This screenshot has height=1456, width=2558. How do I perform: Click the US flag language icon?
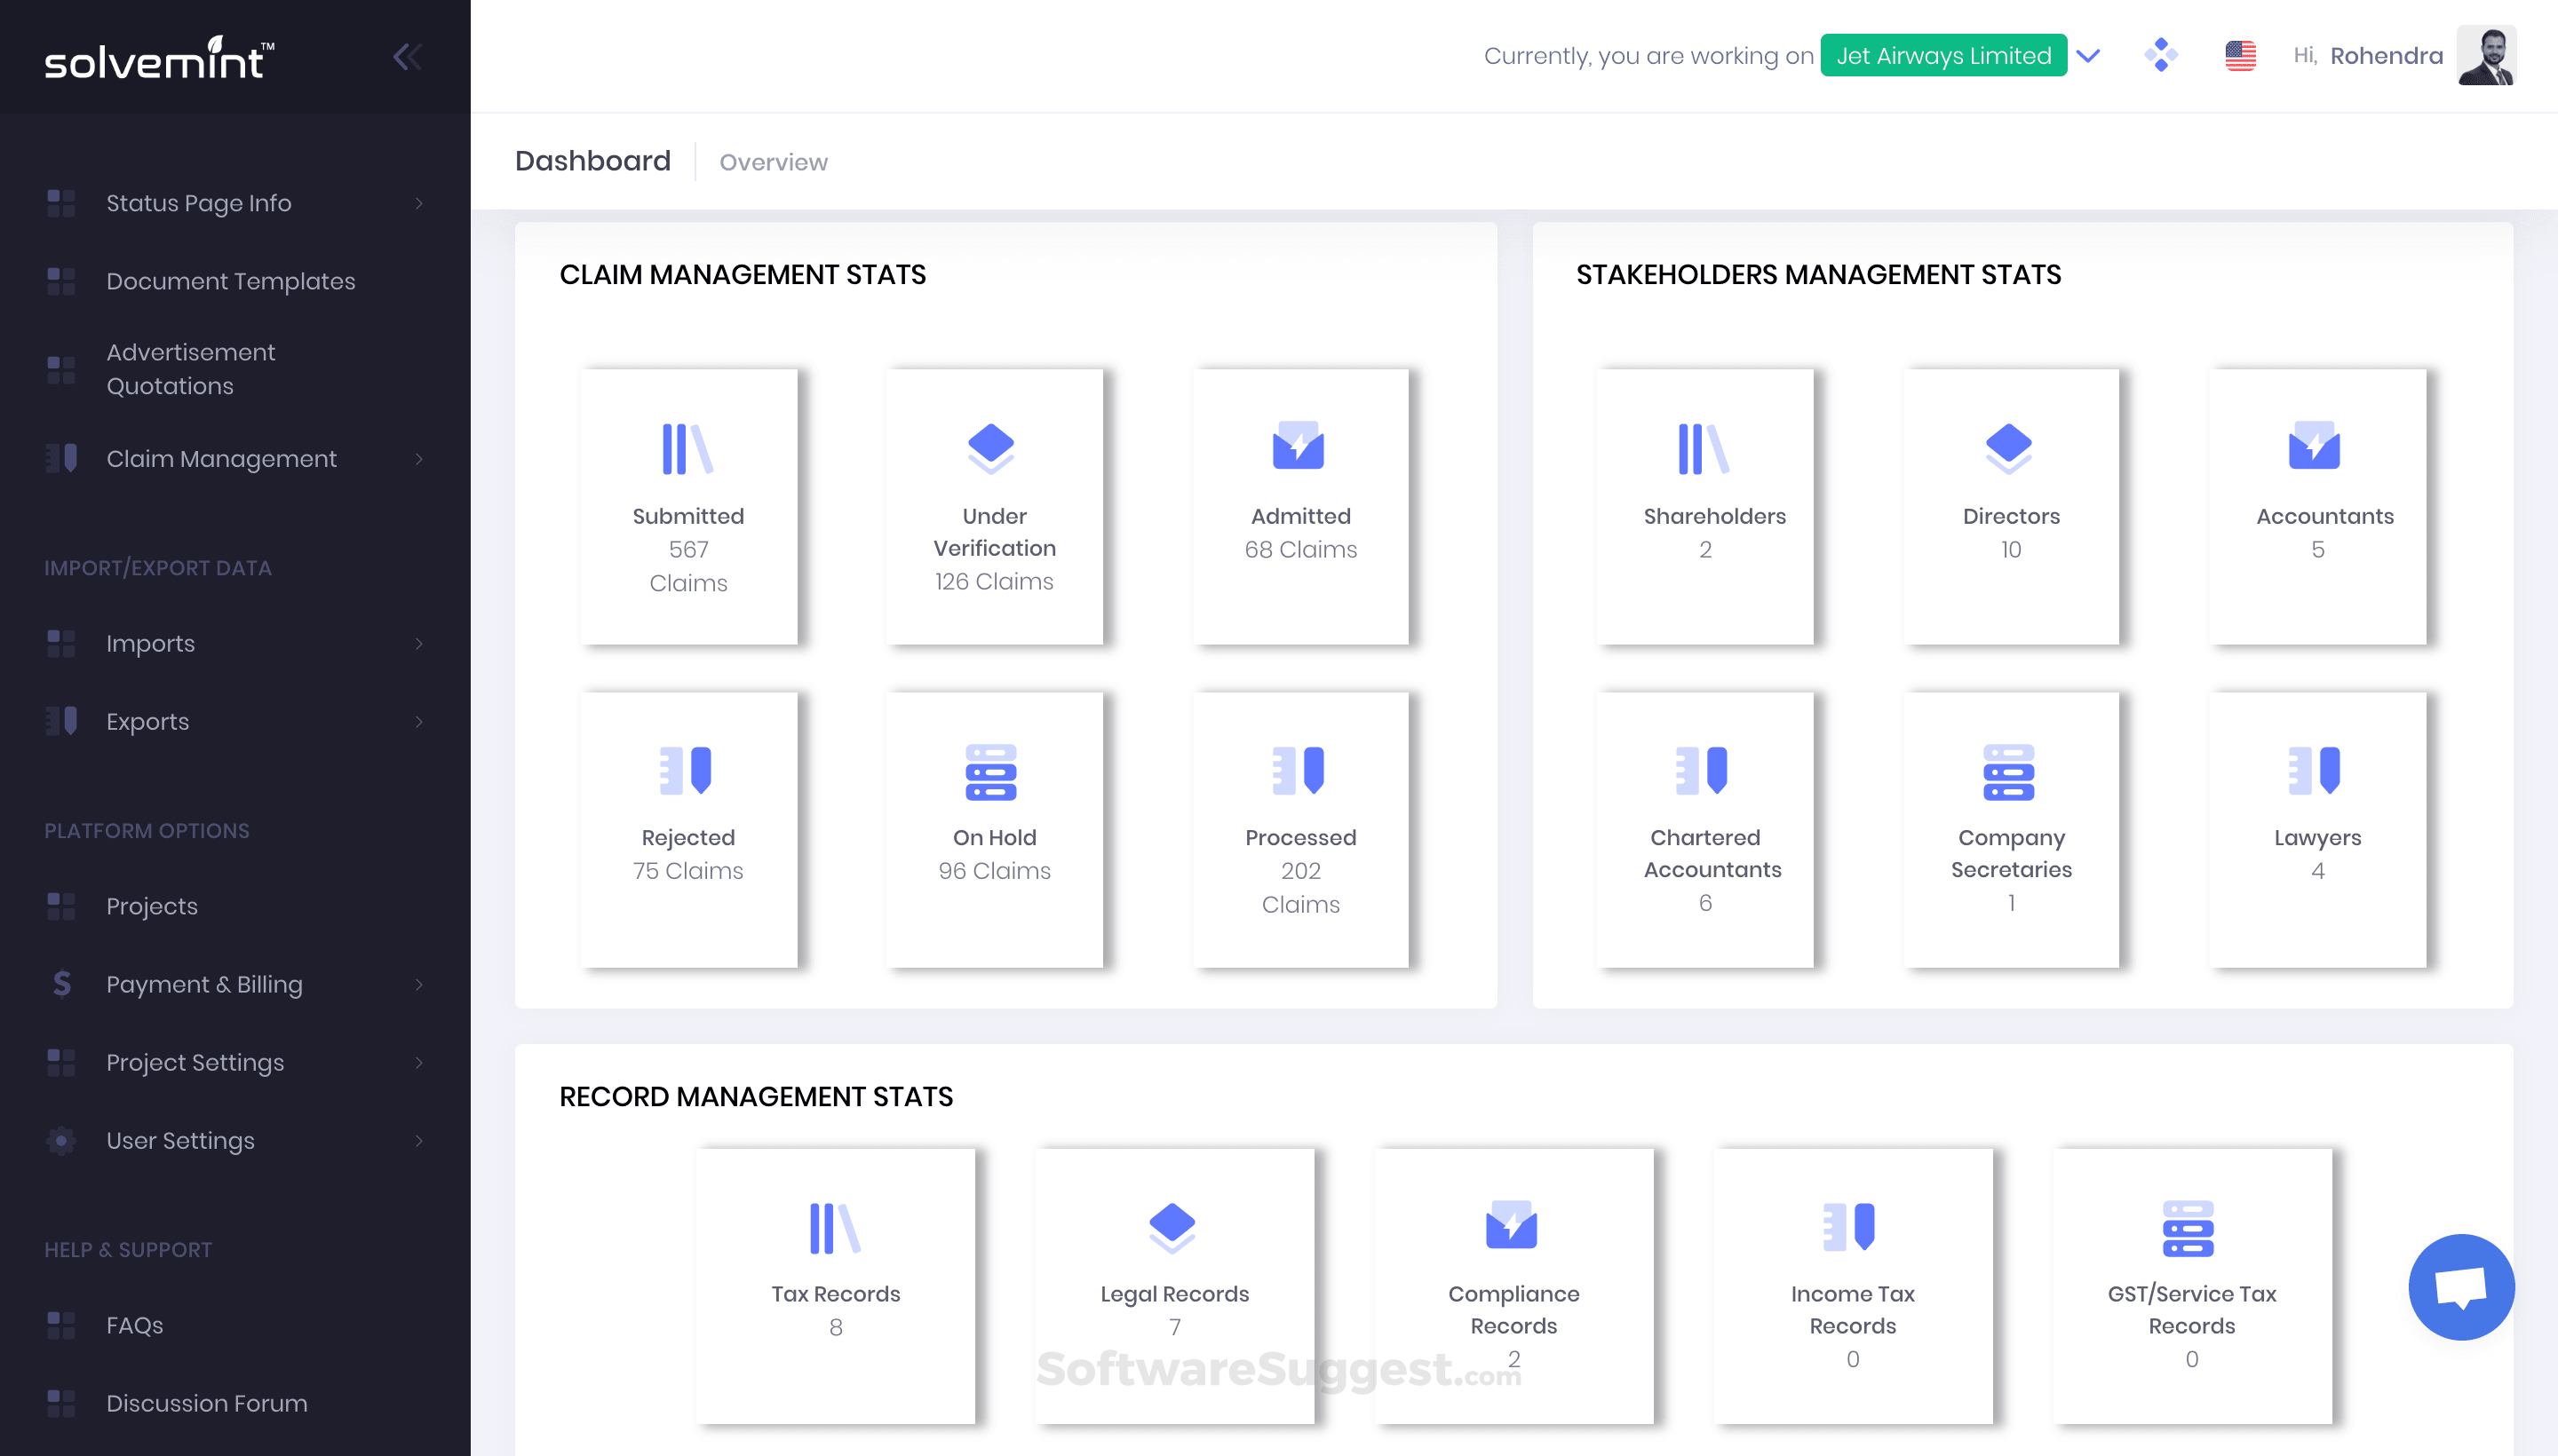tap(2240, 56)
